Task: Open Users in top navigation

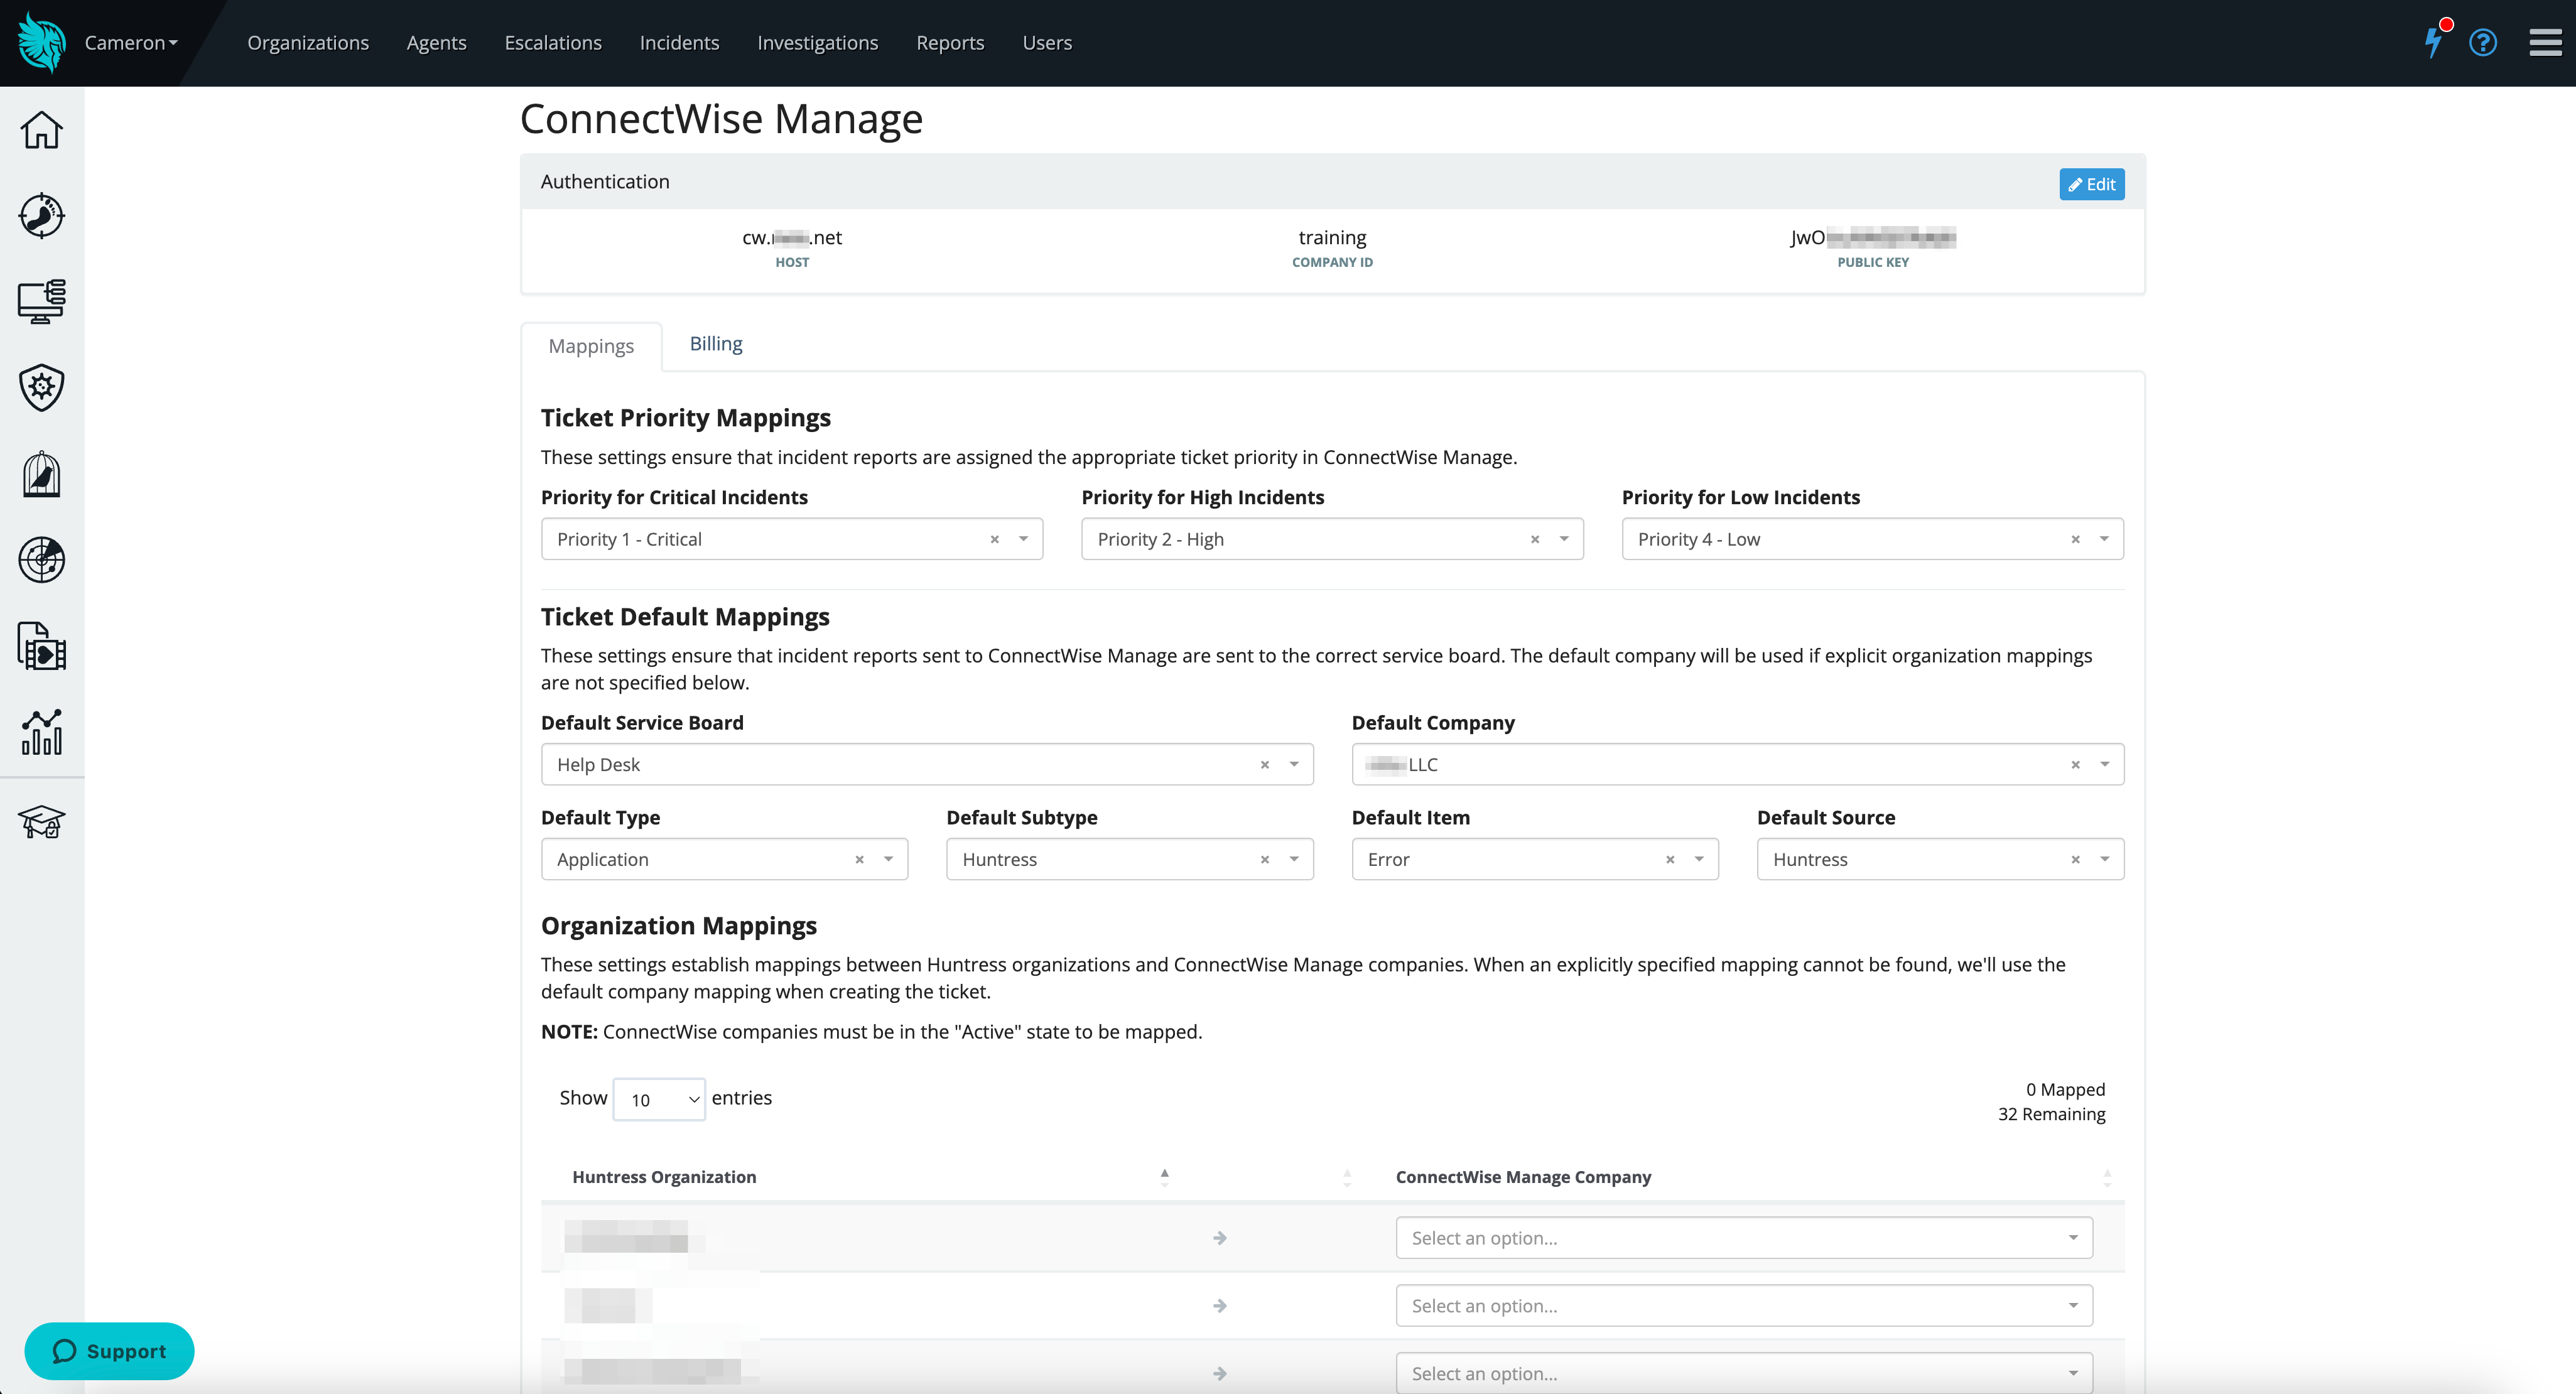Action: [x=1047, y=43]
